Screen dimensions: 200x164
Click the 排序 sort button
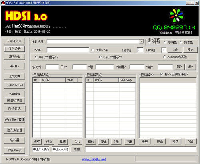(x=63, y=142)
